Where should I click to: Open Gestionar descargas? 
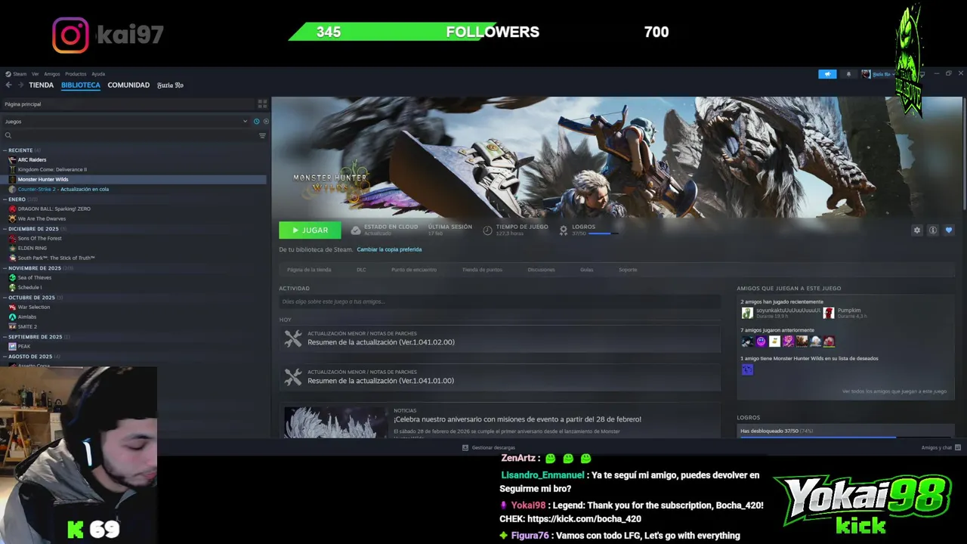click(x=489, y=447)
